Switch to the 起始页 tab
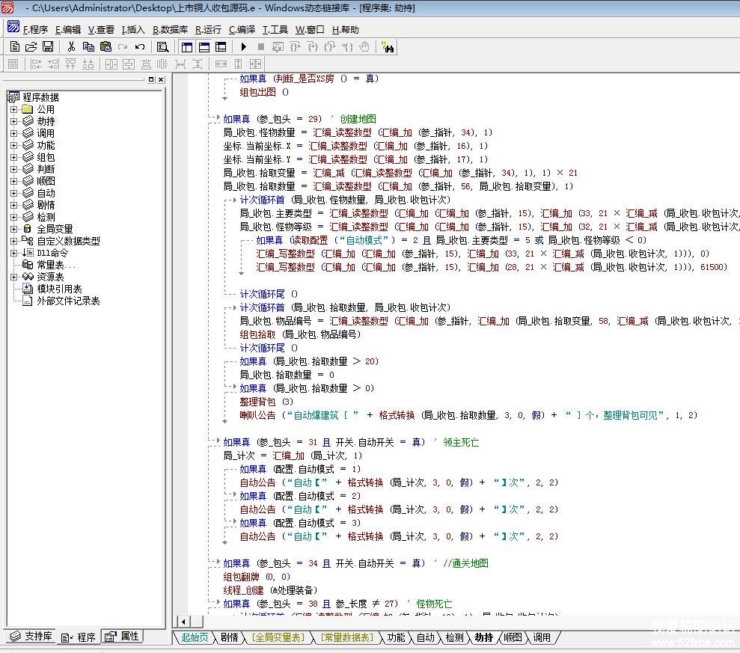This screenshot has width=740, height=653. pos(195,637)
